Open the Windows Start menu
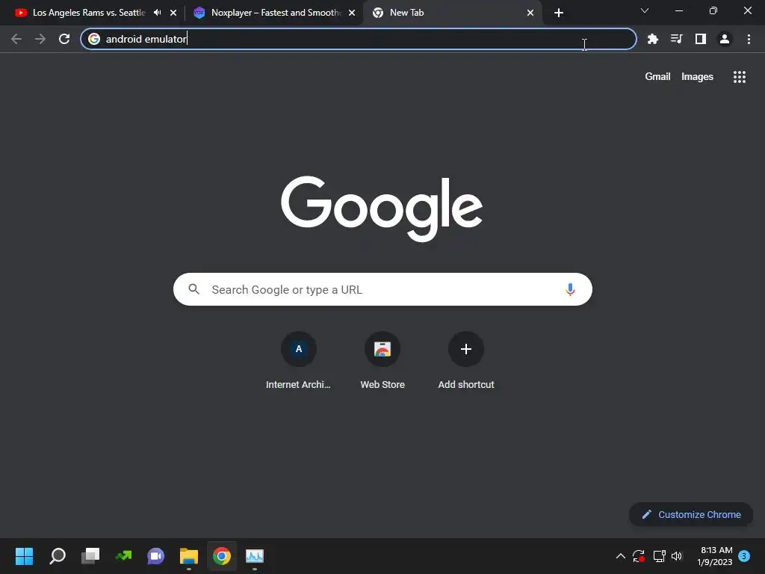Image resolution: width=765 pixels, height=574 pixels. 24,556
